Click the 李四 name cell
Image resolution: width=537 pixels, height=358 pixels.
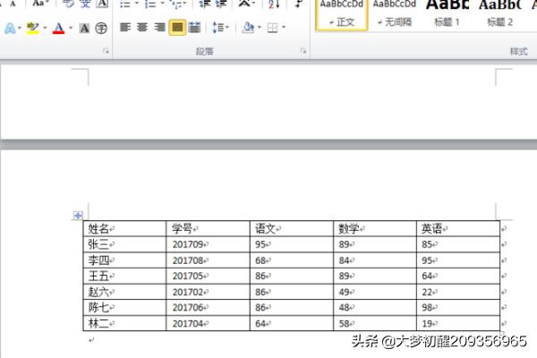point(124,260)
